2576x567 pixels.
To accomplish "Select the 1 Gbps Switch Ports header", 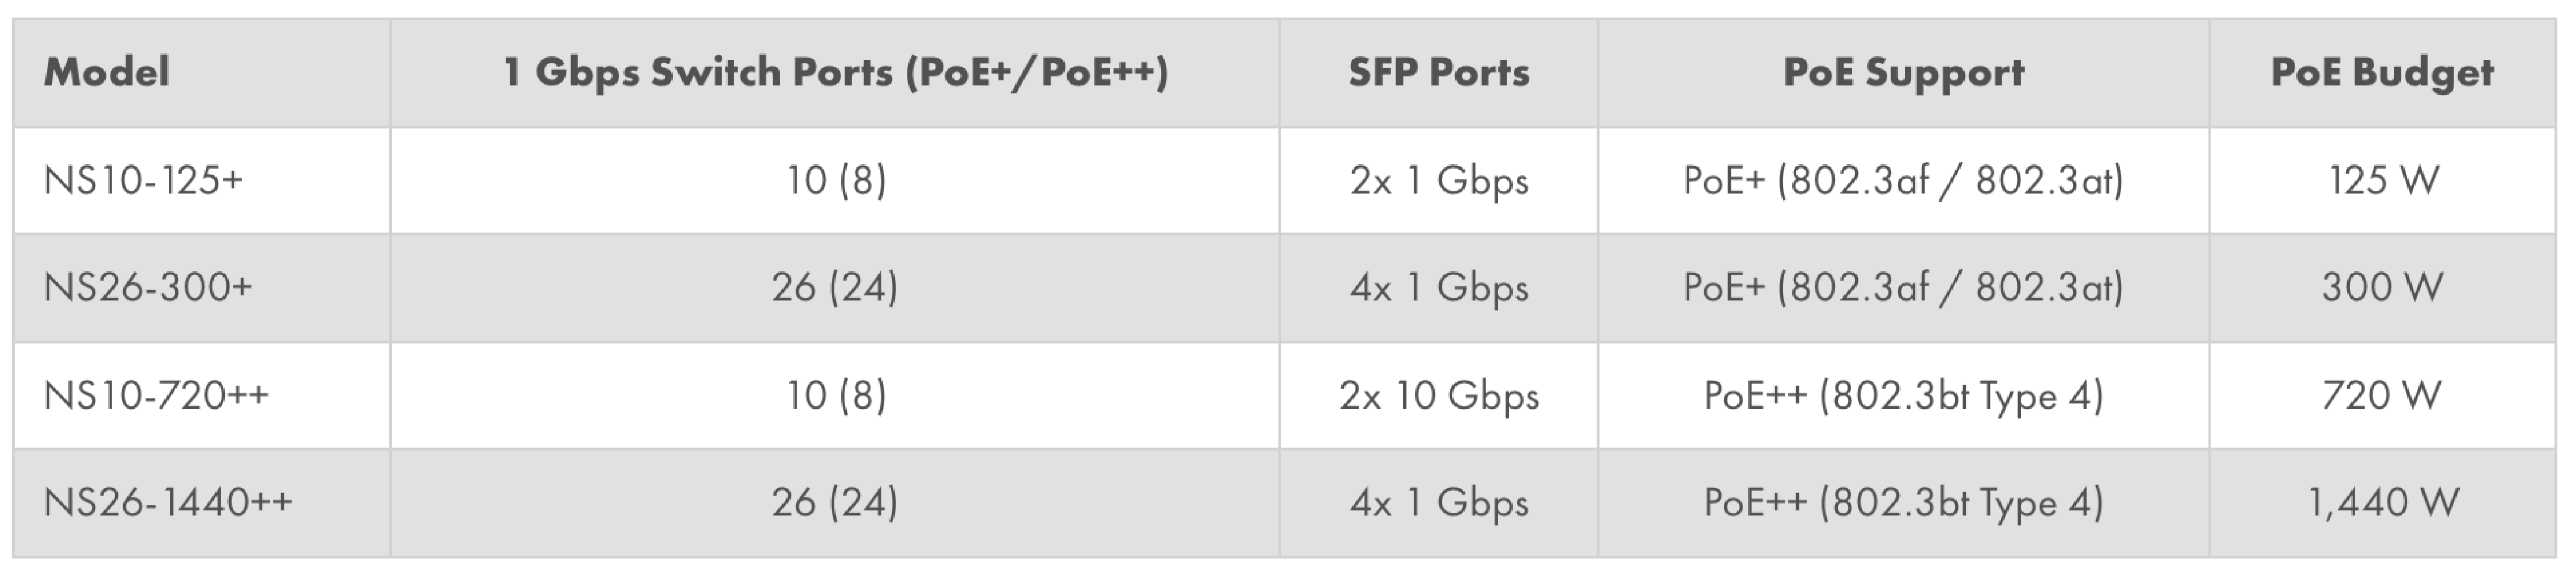I will pos(835,73).
